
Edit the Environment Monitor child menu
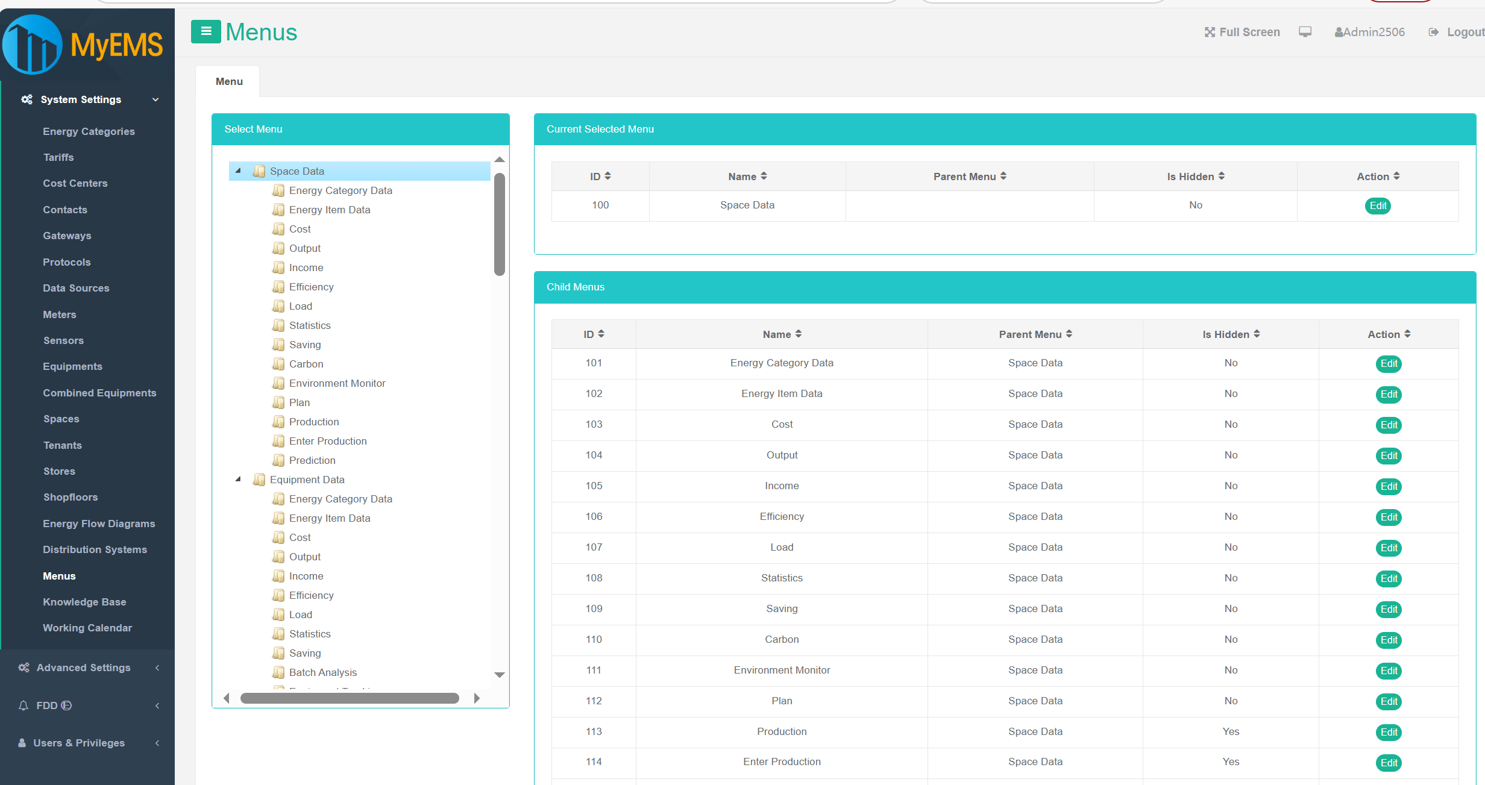[1389, 671]
